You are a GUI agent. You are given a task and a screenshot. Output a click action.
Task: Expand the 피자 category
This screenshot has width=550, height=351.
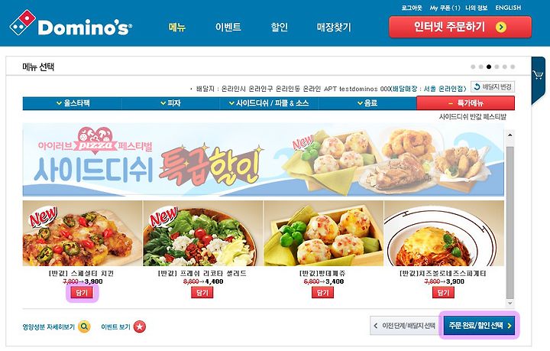pos(170,103)
